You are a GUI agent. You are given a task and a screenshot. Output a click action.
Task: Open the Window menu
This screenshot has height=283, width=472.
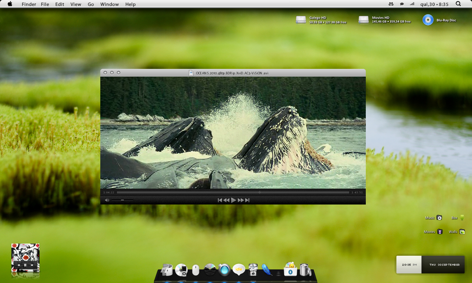coord(110,4)
